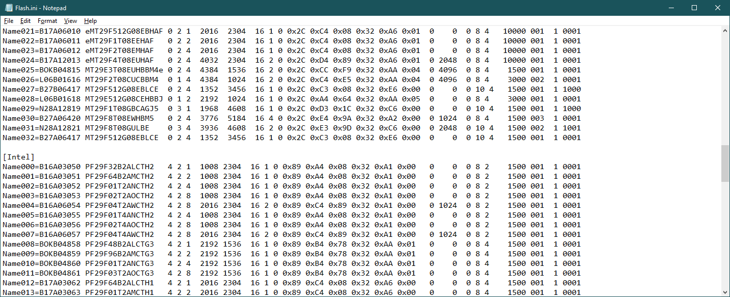Click the Name010=BOKB04860 entry
The image size is (730, 297).
tap(41, 263)
